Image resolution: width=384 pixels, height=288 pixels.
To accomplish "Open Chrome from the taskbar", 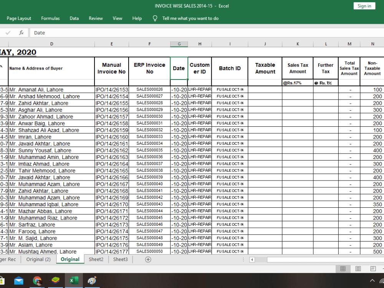I will (37, 281).
